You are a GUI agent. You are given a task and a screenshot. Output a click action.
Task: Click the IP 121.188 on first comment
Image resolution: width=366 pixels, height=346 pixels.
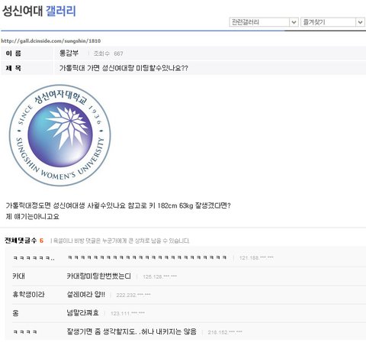click(x=256, y=258)
